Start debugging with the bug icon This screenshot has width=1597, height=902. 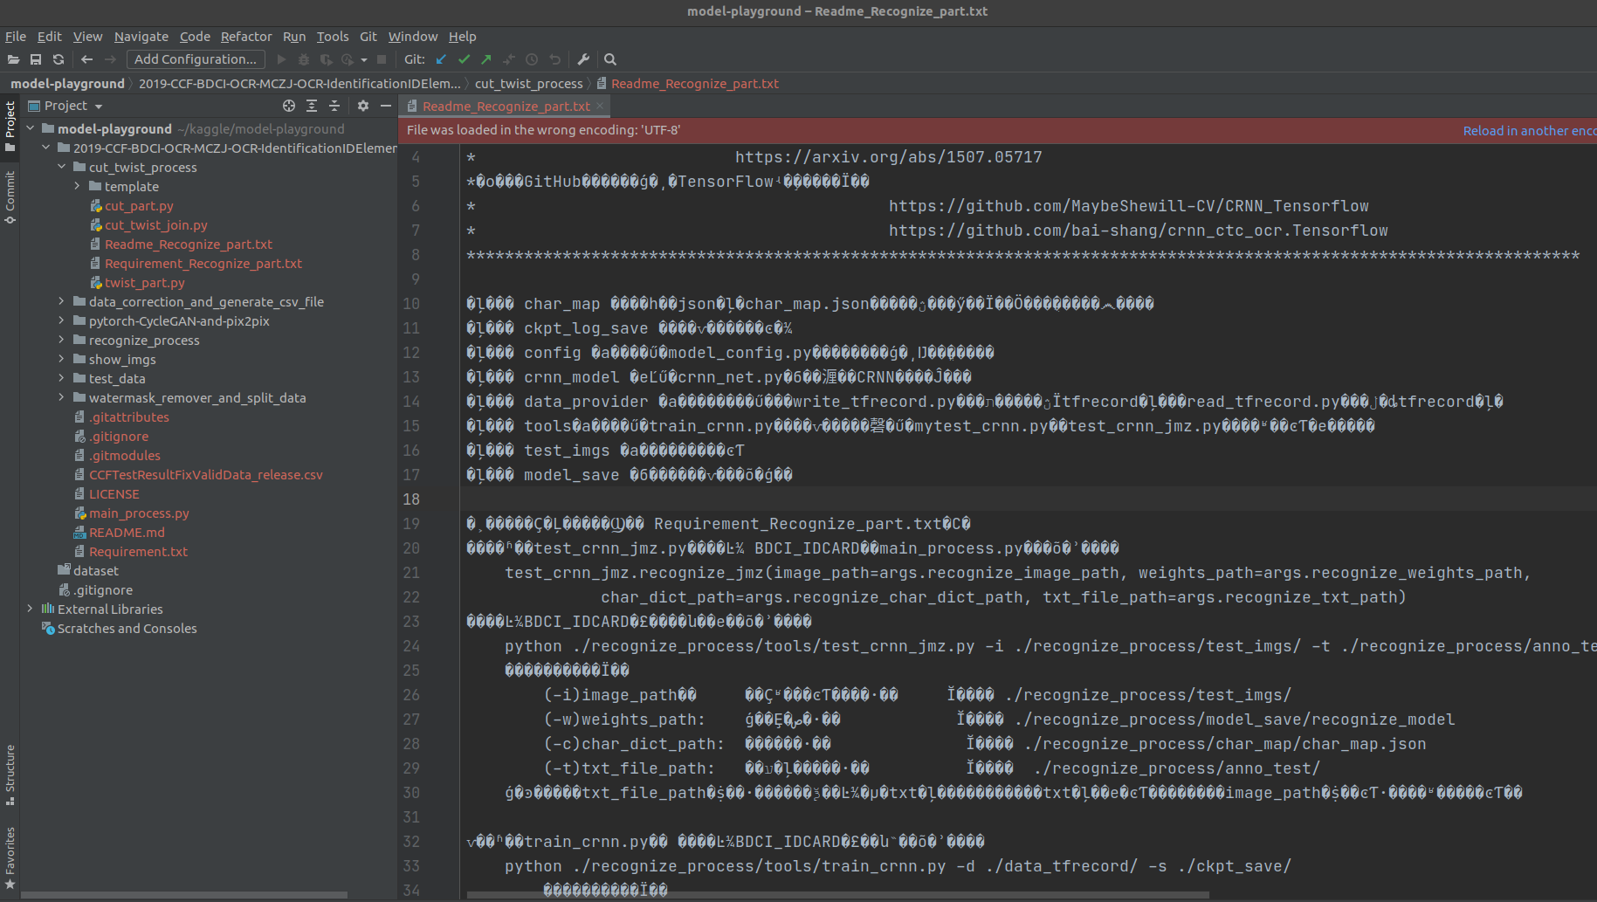303,59
